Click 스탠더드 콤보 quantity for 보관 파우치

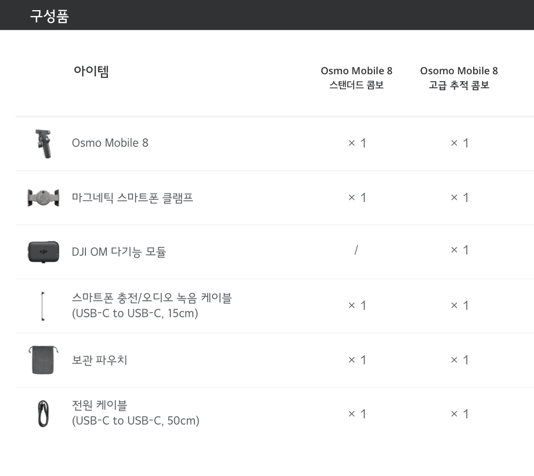pos(357,360)
